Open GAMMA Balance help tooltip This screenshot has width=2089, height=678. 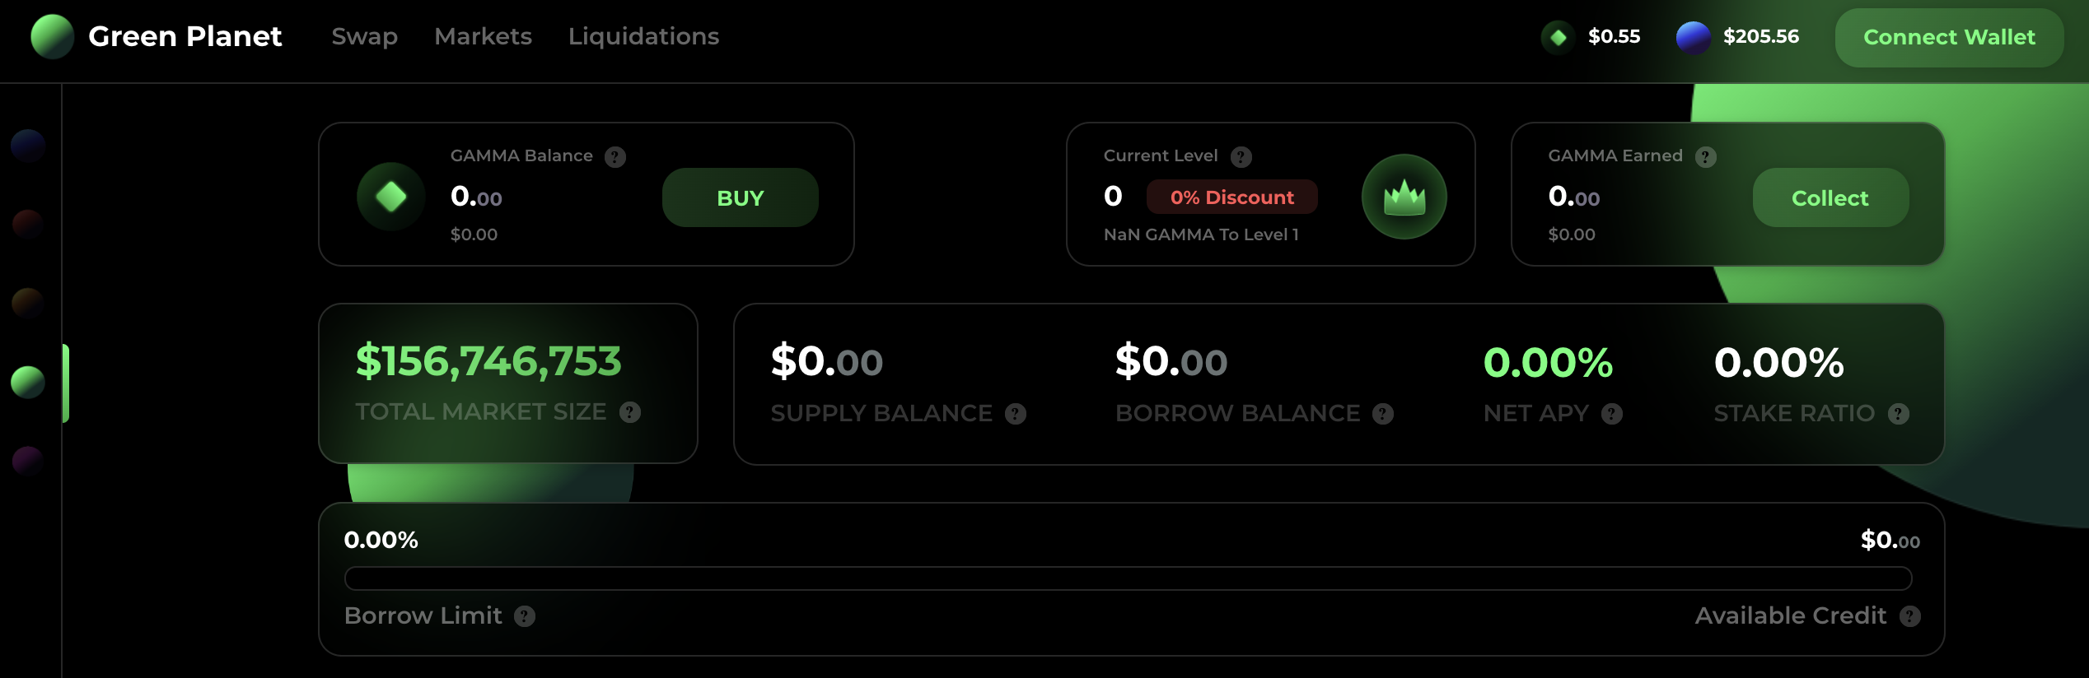point(615,156)
